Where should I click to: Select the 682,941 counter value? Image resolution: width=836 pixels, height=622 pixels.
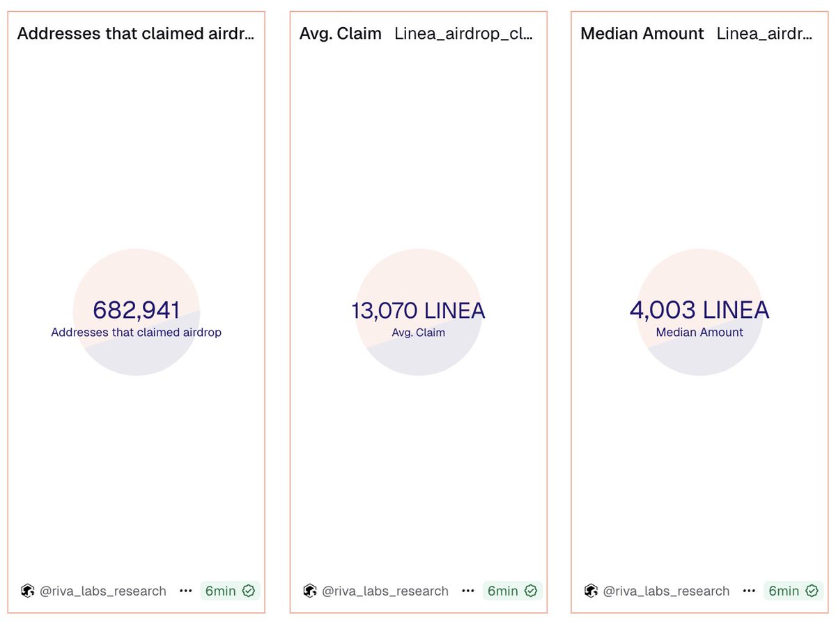pos(137,310)
